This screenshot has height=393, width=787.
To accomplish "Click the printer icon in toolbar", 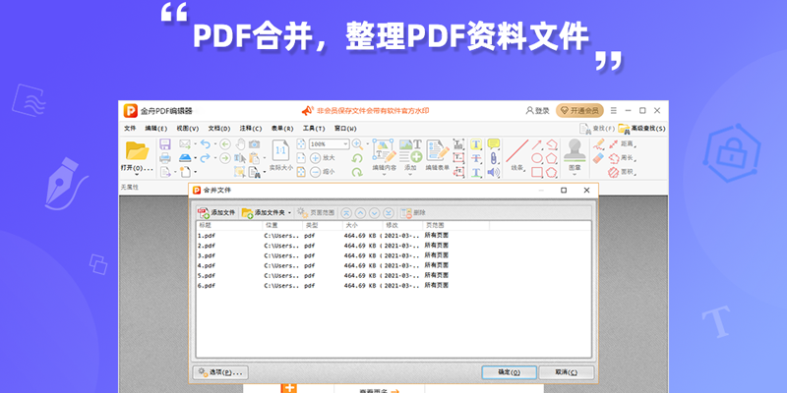I will (165, 158).
